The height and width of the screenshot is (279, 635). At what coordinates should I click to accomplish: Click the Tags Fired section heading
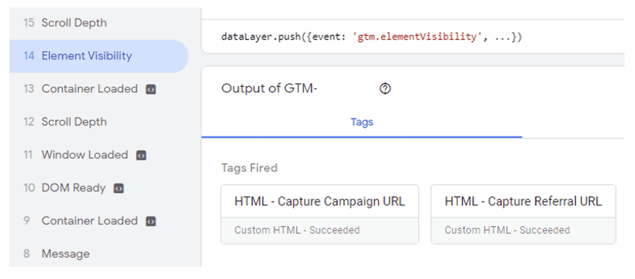pos(249,168)
